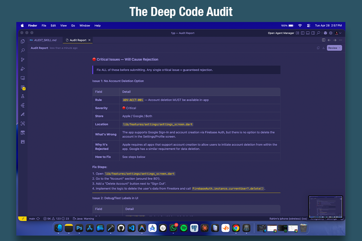Open the Source Control view
The width and height of the screenshot is (362, 241).
[x=23, y=60]
